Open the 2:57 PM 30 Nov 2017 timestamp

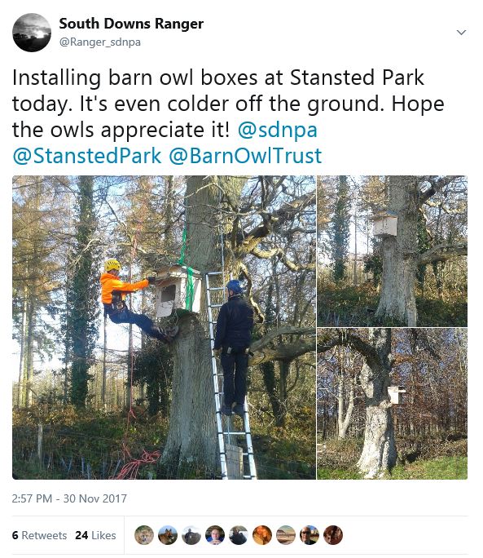click(69, 498)
